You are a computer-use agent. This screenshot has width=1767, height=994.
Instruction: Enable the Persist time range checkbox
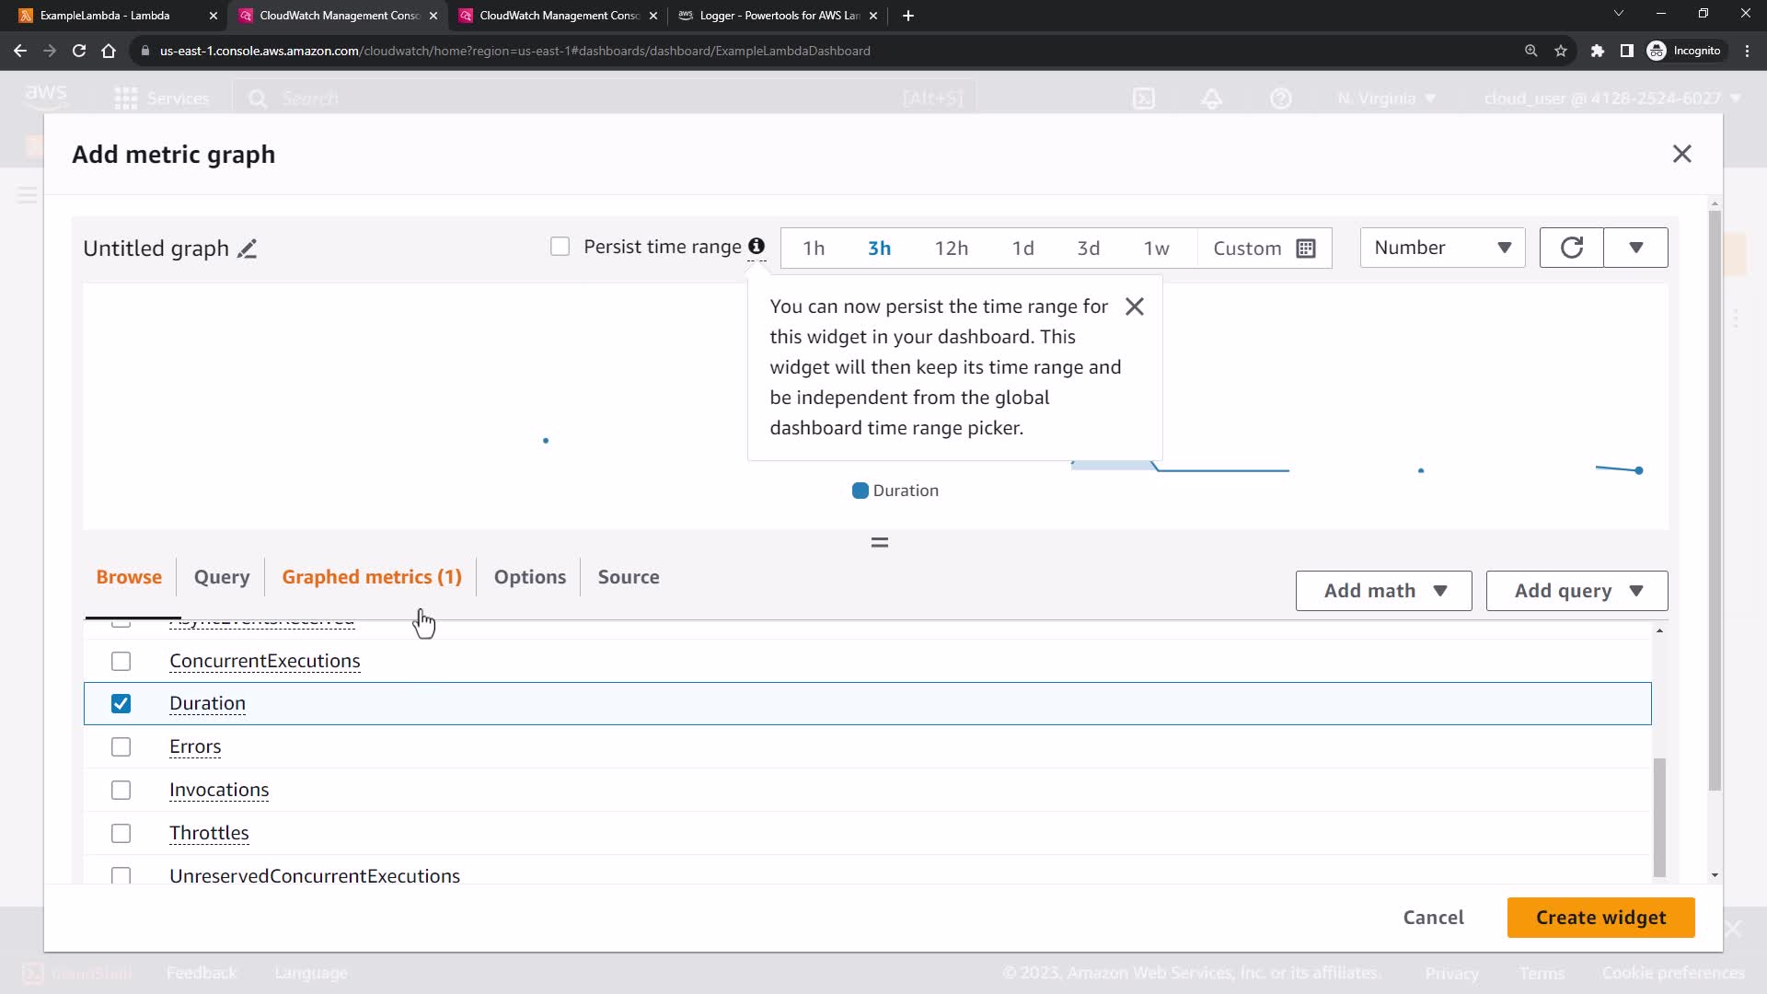tap(560, 247)
